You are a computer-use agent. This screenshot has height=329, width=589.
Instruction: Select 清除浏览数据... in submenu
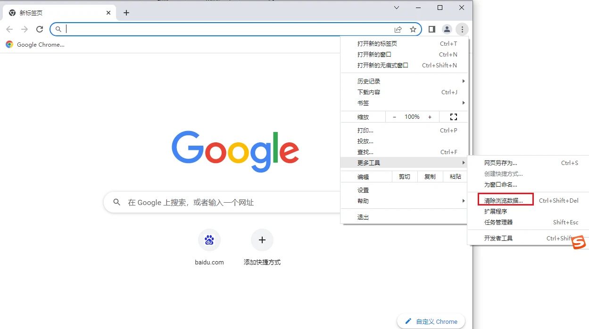(528, 200)
